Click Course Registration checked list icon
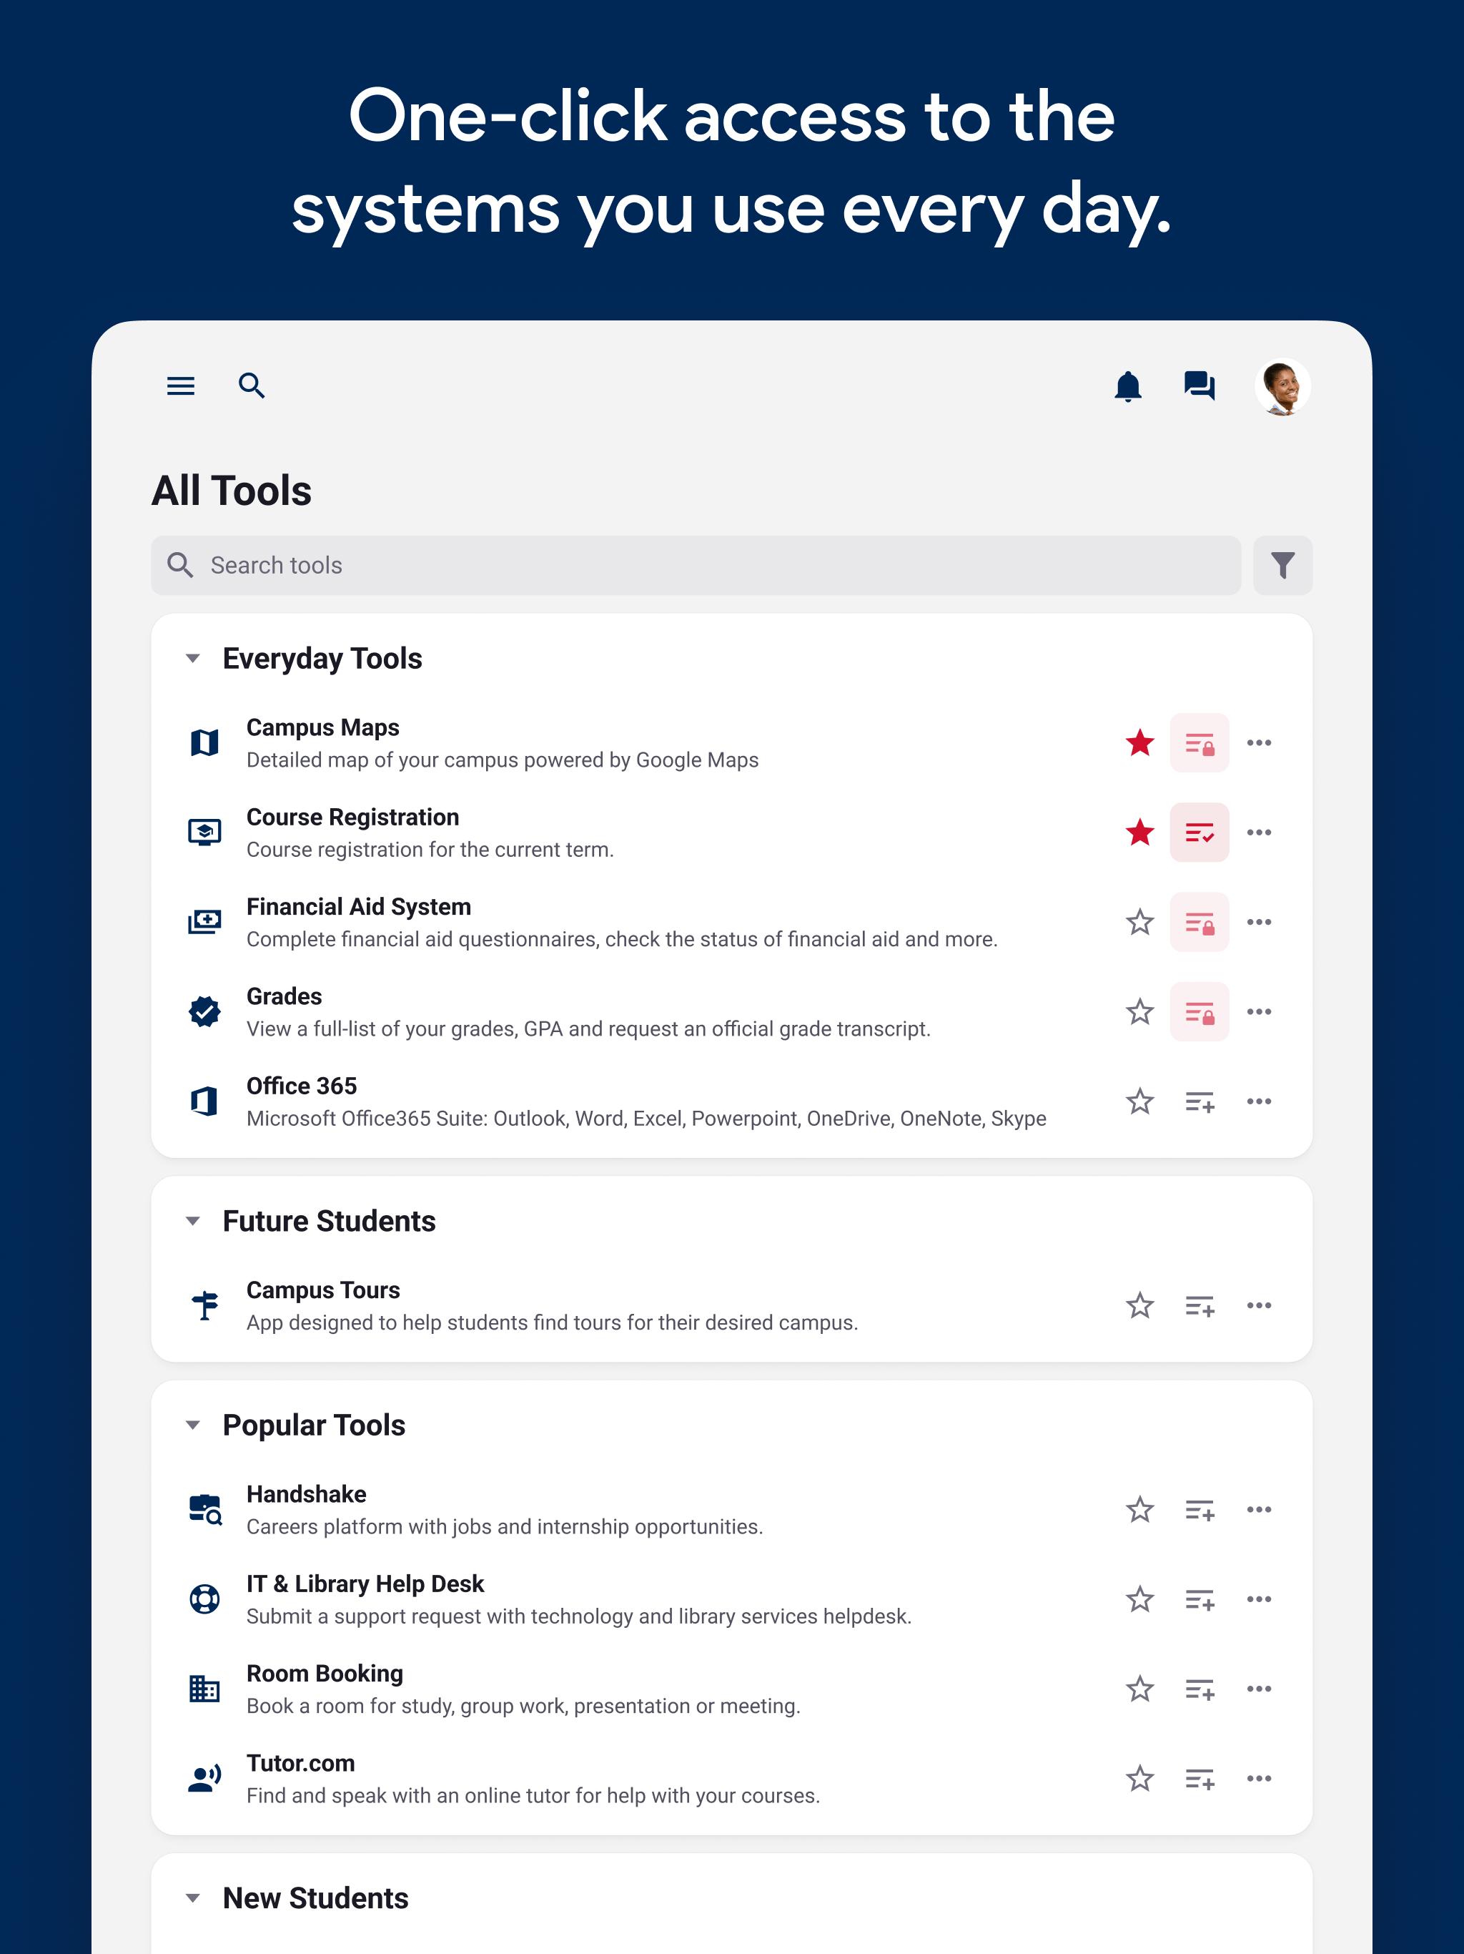This screenshot has width=1464, height=1954. click(x=1199, y=832)
